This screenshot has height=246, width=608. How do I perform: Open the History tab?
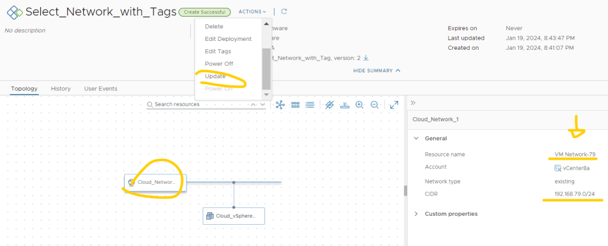[x=61, y=88]
